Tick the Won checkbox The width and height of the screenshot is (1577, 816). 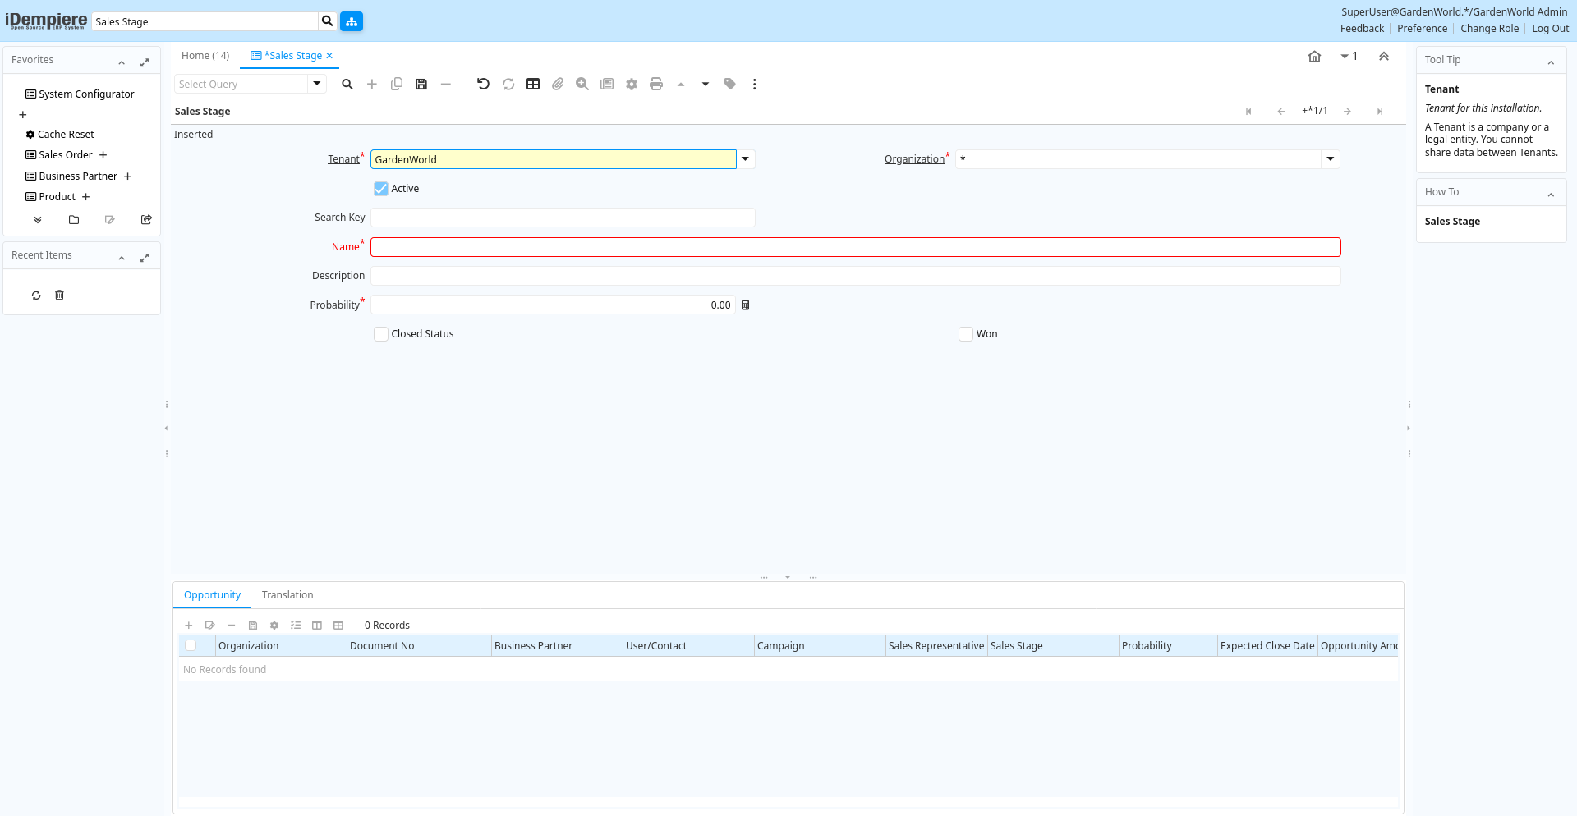point(966,334)
